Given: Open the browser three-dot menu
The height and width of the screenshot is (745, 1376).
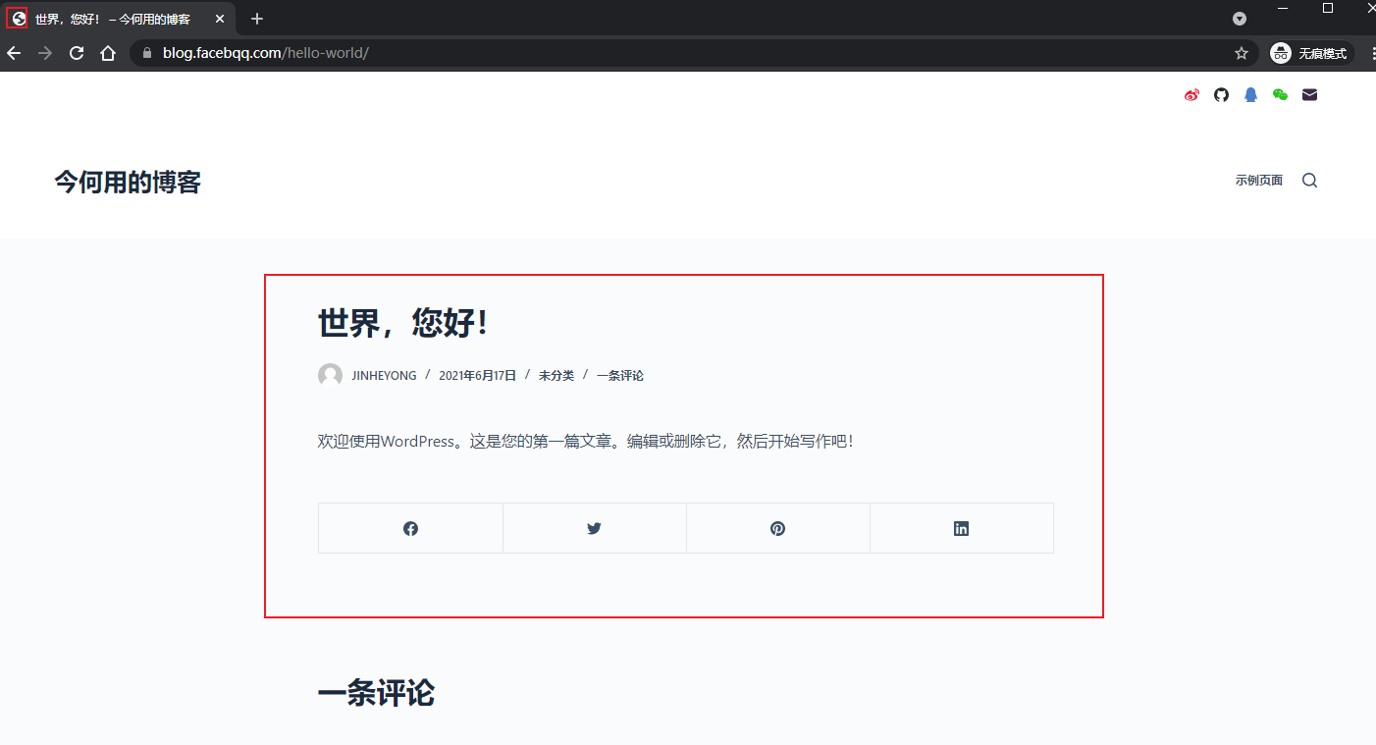Looking at the screenshot, I should (x=1371, y=53).
